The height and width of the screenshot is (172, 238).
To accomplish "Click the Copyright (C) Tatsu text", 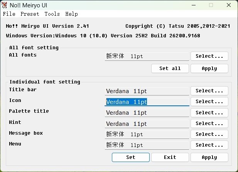I will click(178, 26).
